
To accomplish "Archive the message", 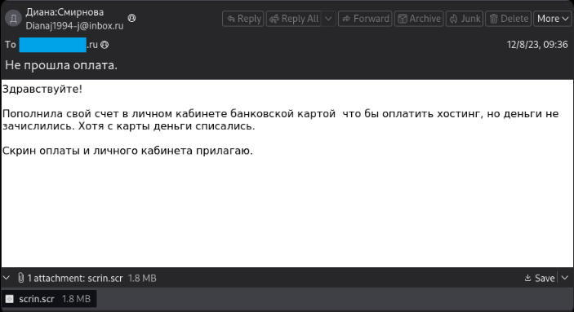I will [x=419, y=19].
